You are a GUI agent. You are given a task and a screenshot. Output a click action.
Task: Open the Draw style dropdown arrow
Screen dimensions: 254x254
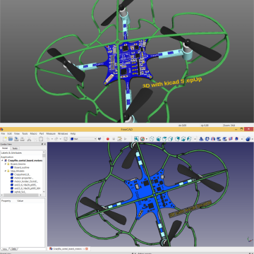coord(146,139)
